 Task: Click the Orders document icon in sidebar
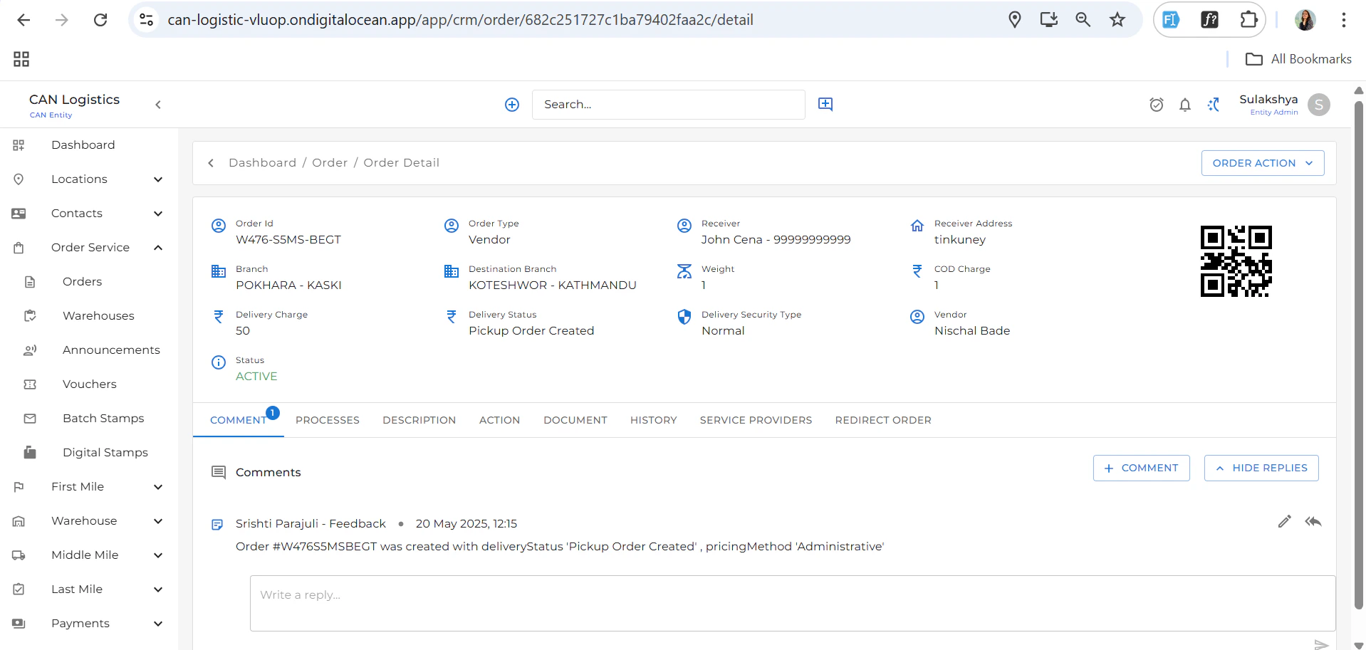click(x=30, y=282)
